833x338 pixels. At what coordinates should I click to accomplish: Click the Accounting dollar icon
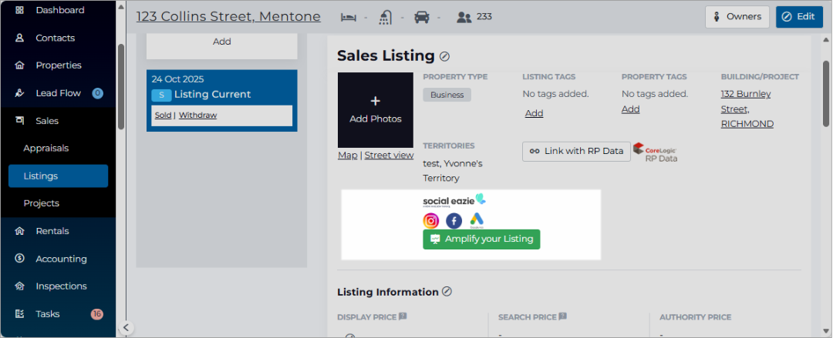(19, 259)
